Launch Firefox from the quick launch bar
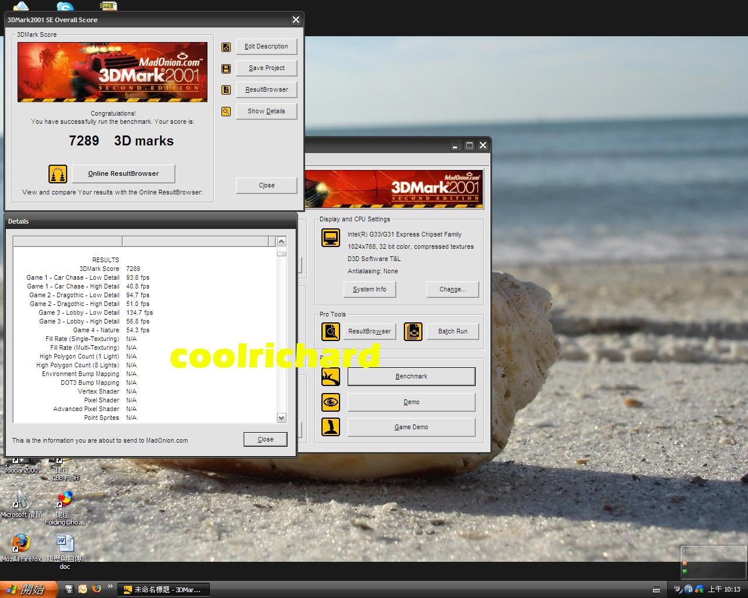Screen dimensions: 748x598 point(96,589)
